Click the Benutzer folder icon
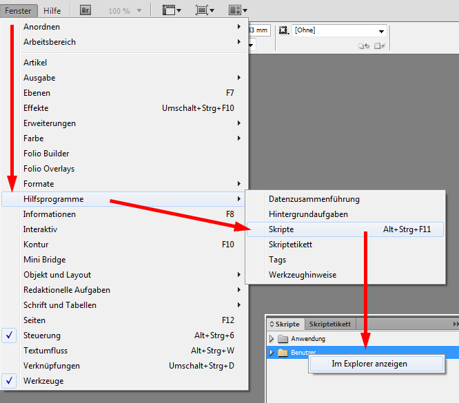 click(x=283, y=353)
